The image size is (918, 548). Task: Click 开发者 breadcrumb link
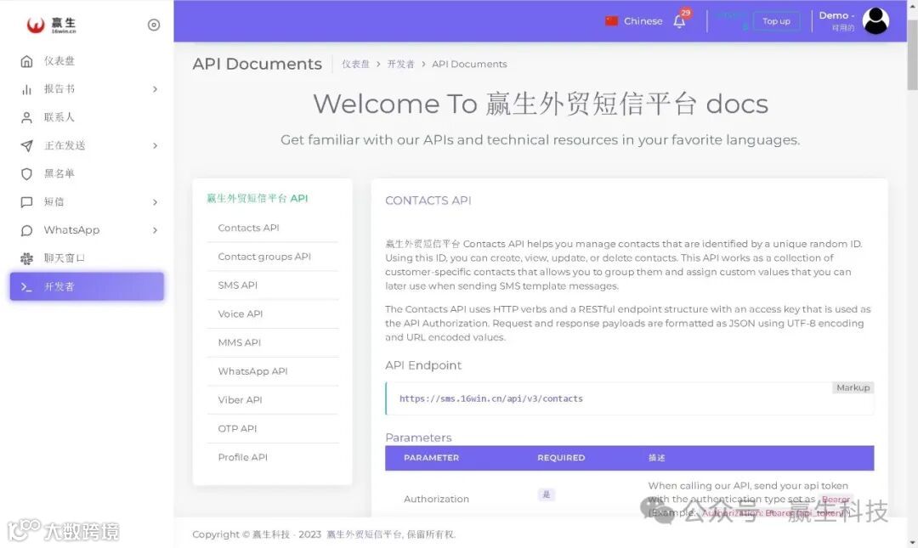(400, 64)
